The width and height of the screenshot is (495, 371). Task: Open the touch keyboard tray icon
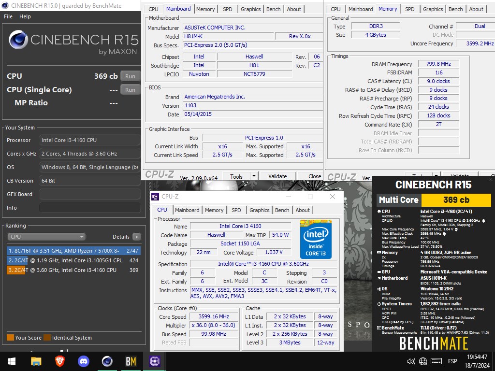coord(437,361)
